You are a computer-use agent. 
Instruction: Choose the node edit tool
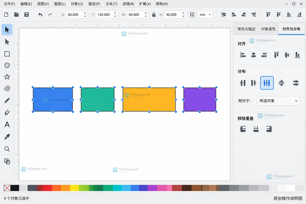[x=7, y=42]
